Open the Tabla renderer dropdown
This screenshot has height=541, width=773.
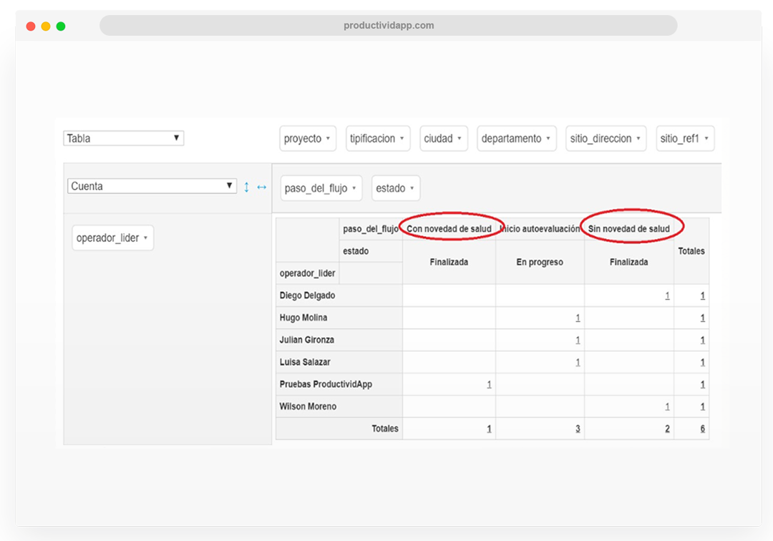point(124,138)
